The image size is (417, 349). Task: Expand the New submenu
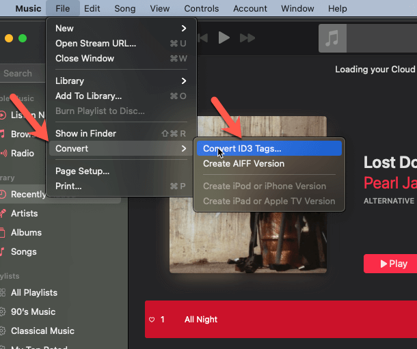pyautogui.click(x=121, y=28)
